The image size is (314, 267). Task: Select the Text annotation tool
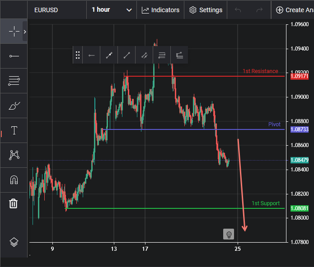pyautogui.click(x=14, y=130)
